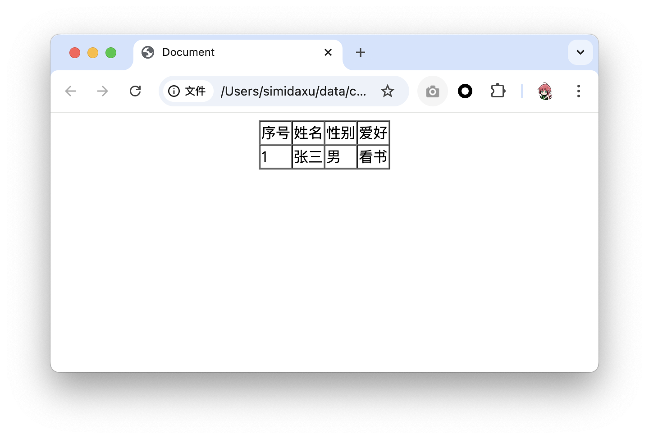The height and width of the screenshot is (439, 649).
Task: Open the extensions puzzle-piece menu
Action: 498,91
